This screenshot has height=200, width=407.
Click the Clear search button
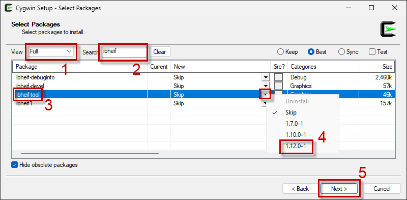pos(159,52)
